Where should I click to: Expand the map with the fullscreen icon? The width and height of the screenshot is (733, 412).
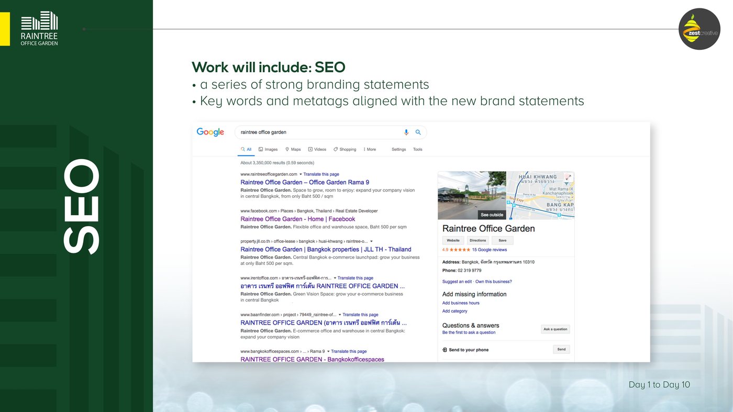pos(568,177)
